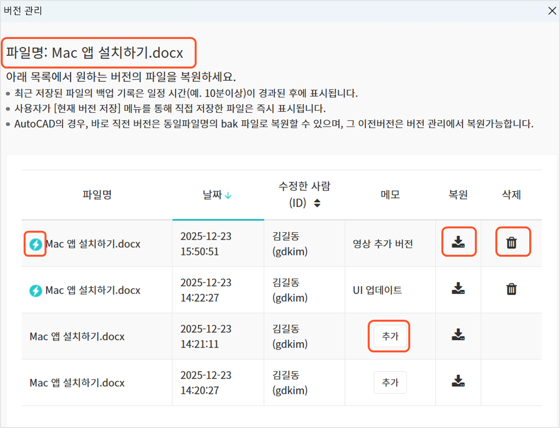The height and width of the screenshot is (428, 560).
Task: Click the 날짜 descending arrow indicator
Action: tap(228, 195)
